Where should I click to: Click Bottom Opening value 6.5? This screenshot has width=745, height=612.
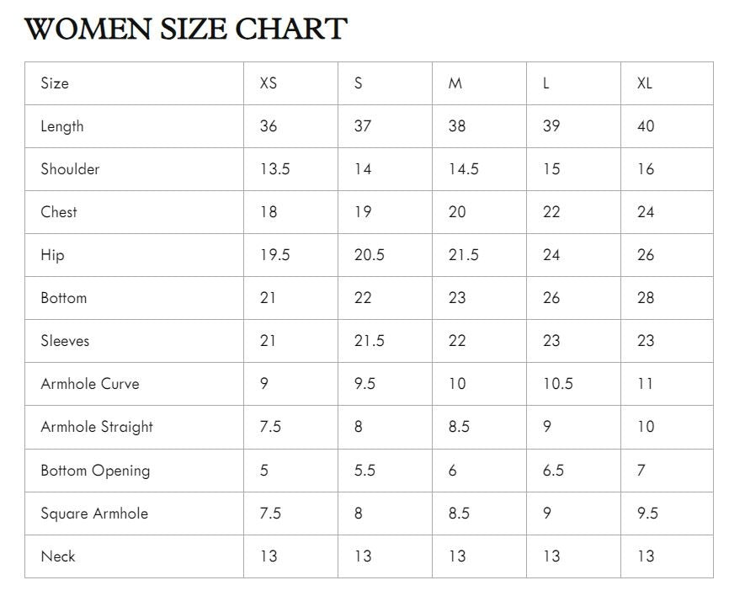[x=554, y=471]
